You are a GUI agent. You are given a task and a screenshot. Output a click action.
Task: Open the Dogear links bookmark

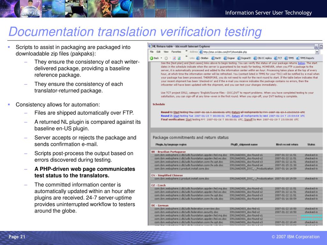click(229, 58)
